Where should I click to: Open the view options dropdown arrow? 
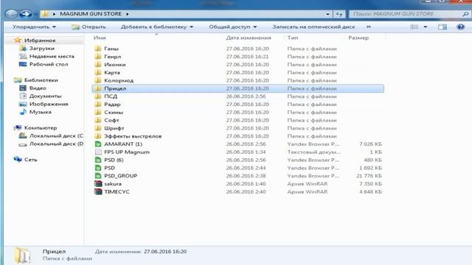click(426, 26)
